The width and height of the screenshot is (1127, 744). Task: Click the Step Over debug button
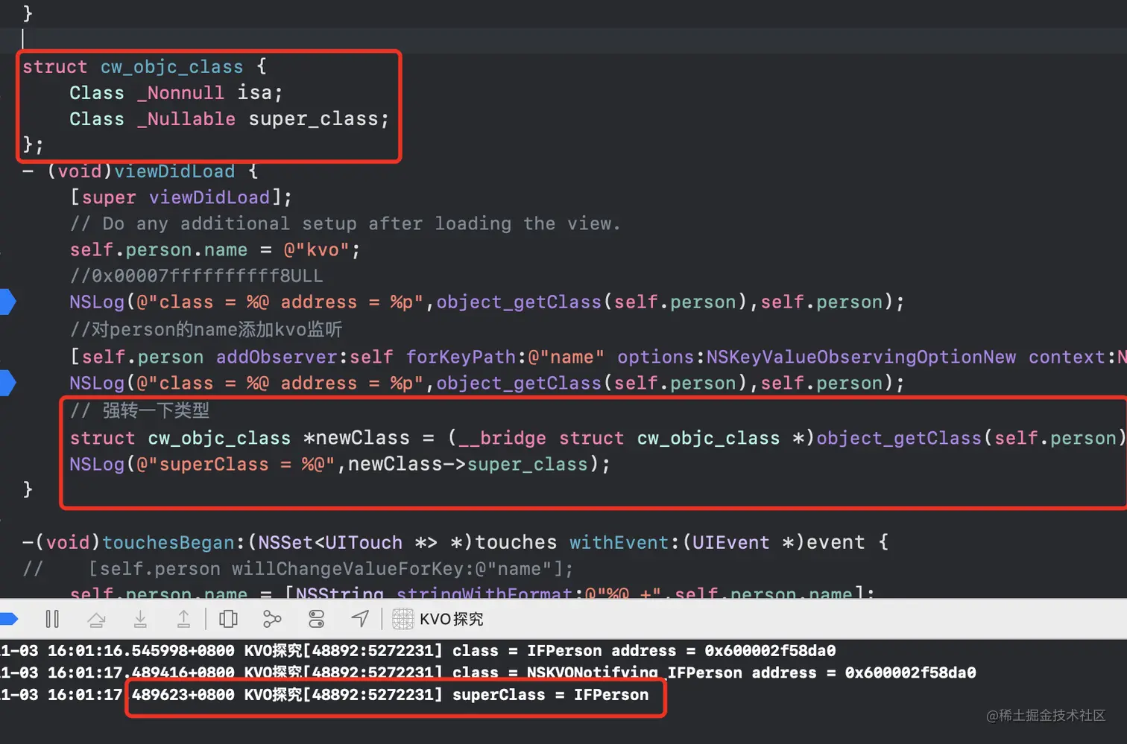pyautogui.click(x=96, y=619)
